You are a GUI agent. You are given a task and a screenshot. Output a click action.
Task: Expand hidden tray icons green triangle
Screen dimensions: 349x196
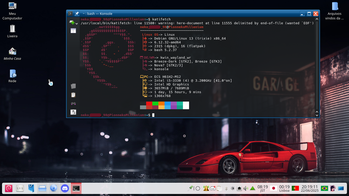(x=252, y=188)
